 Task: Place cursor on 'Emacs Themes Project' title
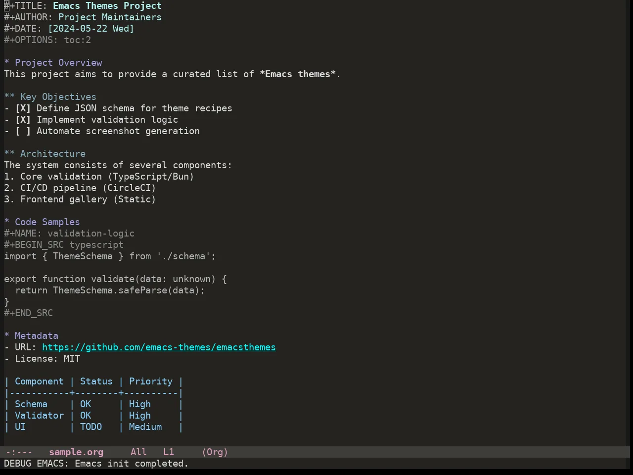point(107,6)
